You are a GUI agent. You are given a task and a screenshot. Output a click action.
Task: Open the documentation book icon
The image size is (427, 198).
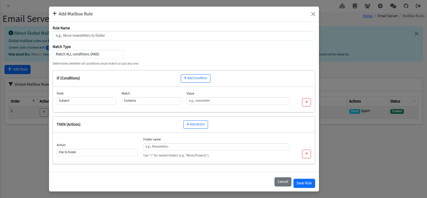tap(355, 6)
